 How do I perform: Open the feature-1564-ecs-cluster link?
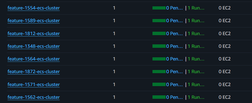click(34, 59)
